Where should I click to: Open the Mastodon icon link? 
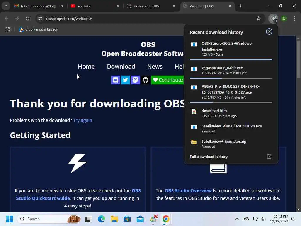135,80
